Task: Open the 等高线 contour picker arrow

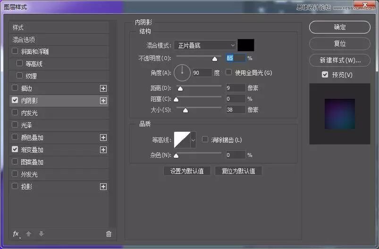Action: (193, 140)
